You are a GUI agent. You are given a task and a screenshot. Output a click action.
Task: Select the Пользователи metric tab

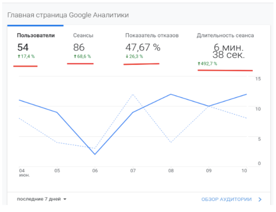(x=36, y=35)
